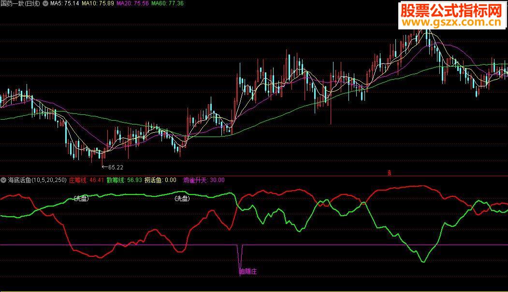Click the 股票公式指标网 site logo
This screenshot has height=292, width=508.
click(x=451, y=11)
